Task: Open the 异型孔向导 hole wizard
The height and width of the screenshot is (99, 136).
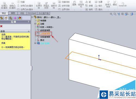Action: click(46, 6)
